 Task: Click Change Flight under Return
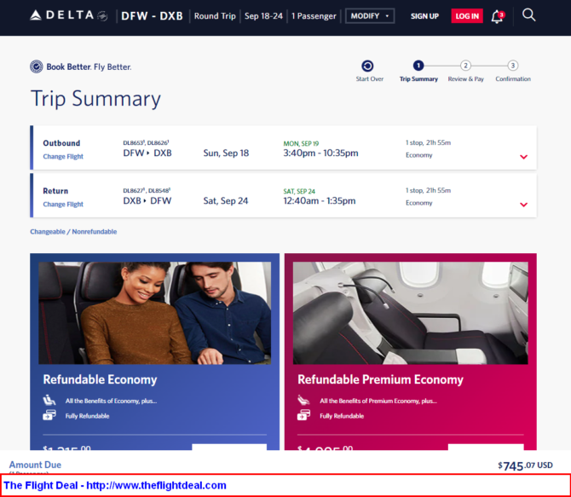click(x=63, y=204)
